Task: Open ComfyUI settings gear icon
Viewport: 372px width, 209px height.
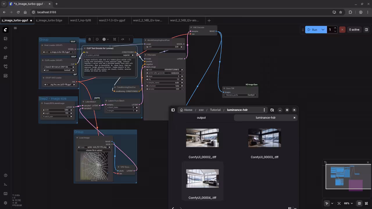Action: point(6,203)
